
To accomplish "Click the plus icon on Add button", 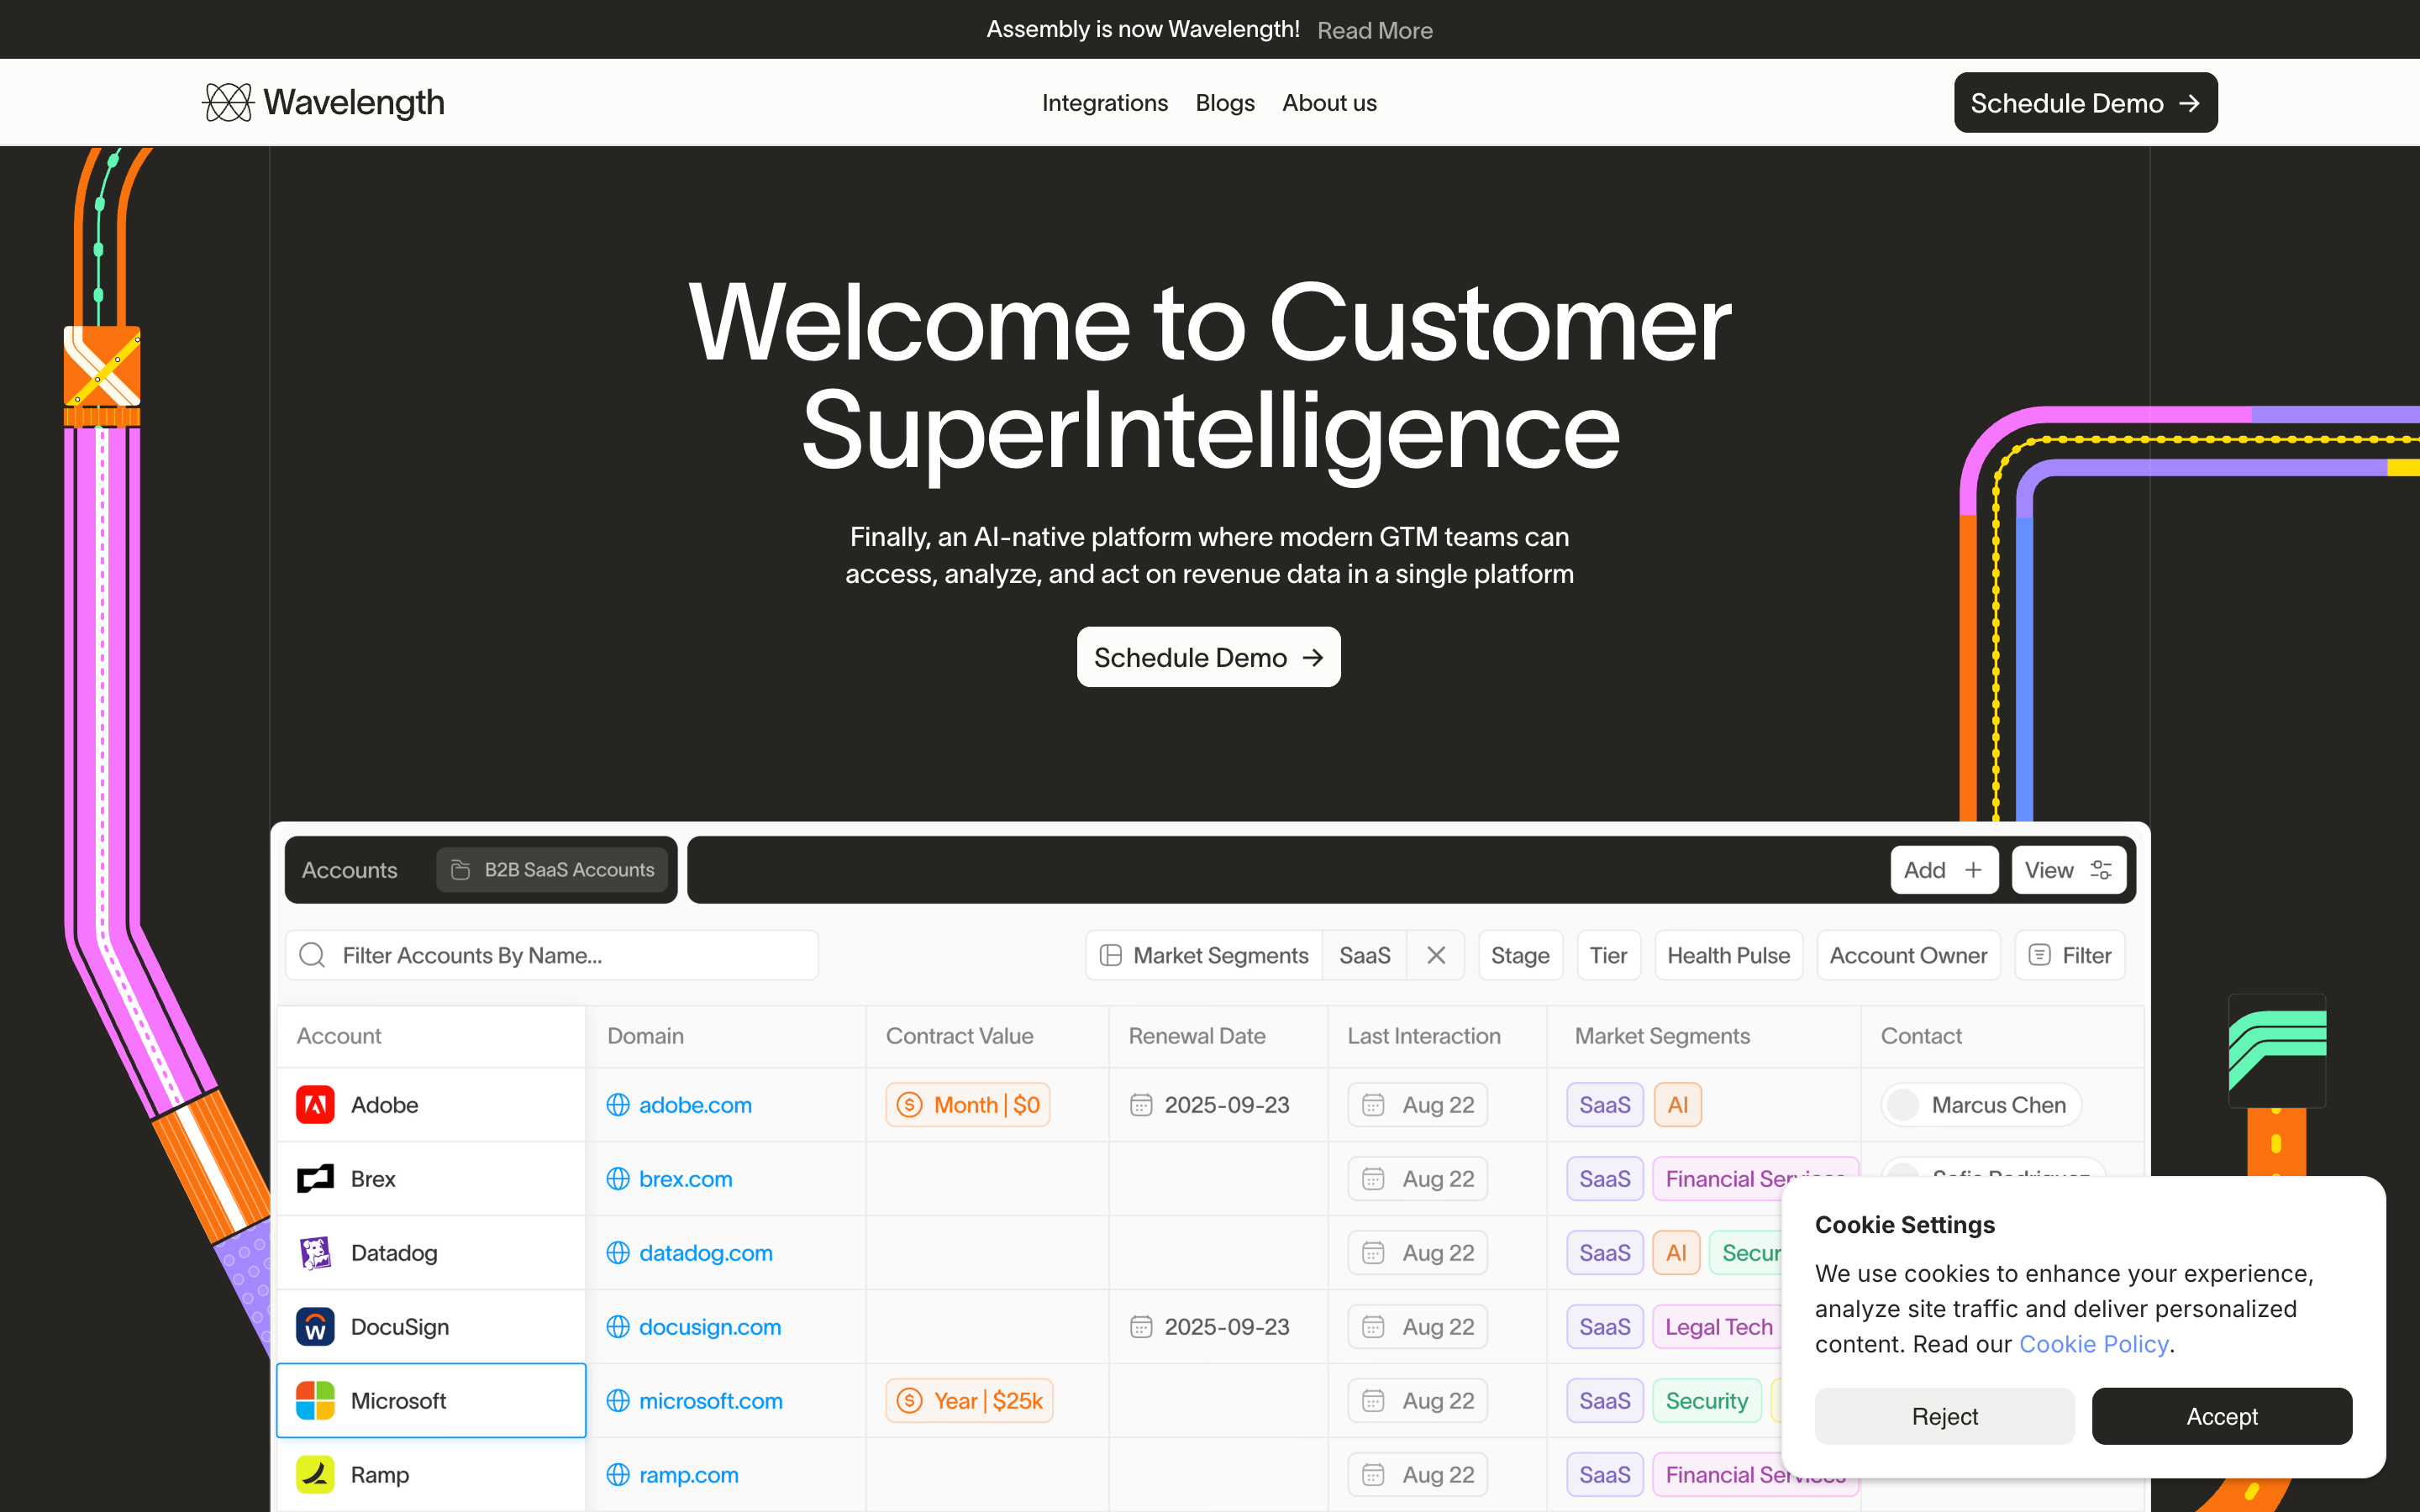I will [x=1973, y=870].
